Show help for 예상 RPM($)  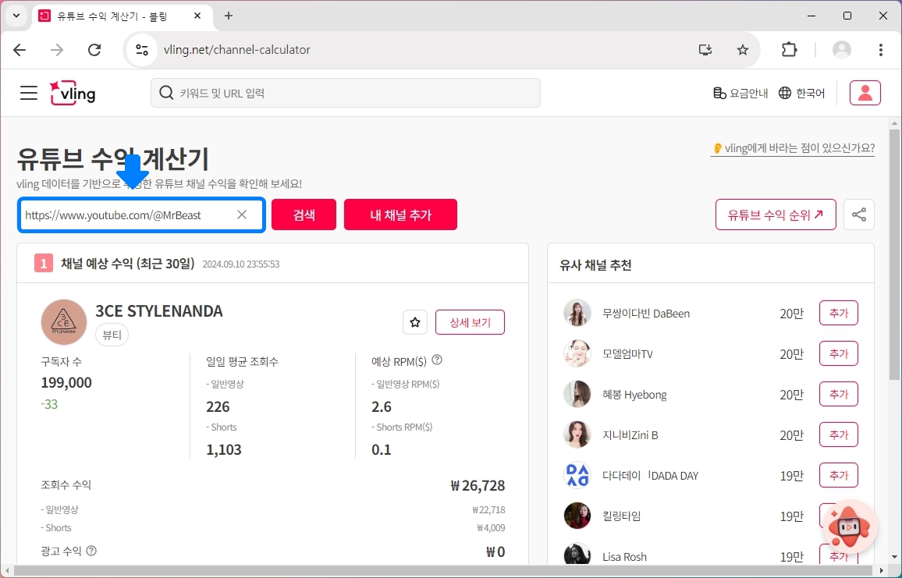(x=437, y=360)
